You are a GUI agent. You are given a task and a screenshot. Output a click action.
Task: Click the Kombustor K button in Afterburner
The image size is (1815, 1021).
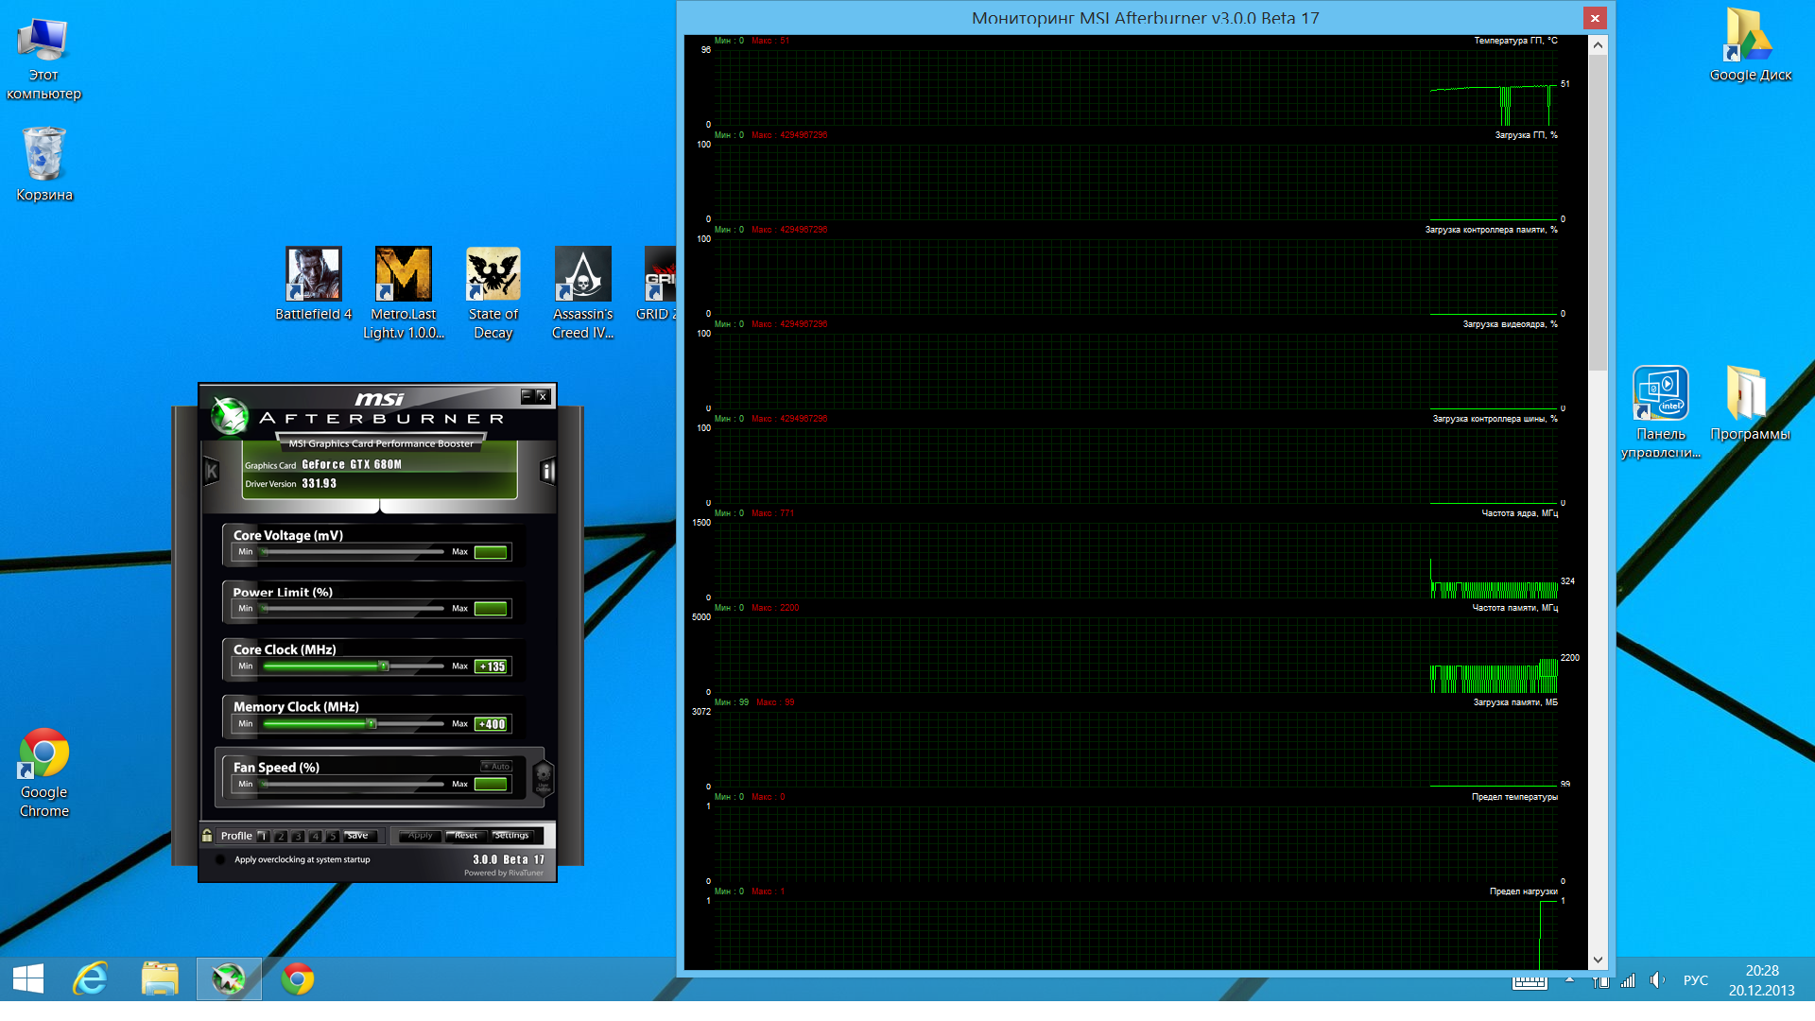coord(212,471)
